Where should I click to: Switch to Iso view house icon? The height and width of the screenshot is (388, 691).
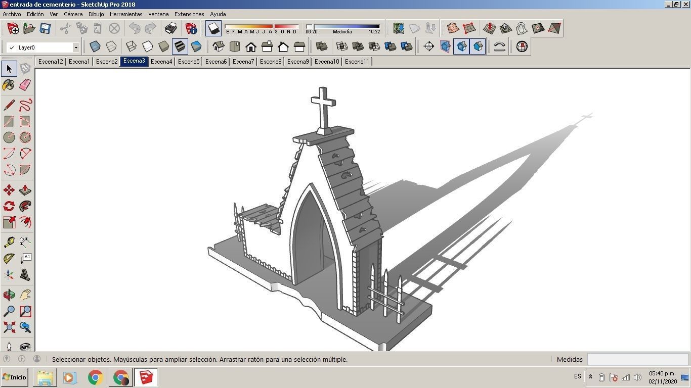(219, 47)
